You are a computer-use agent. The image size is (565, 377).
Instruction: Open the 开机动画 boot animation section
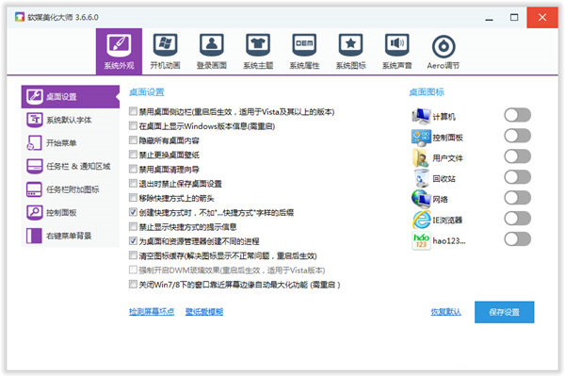165,51
